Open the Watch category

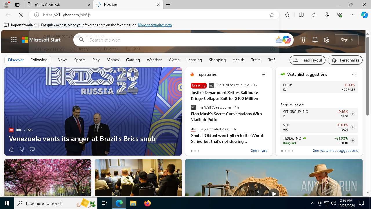(x=174, y=60)
